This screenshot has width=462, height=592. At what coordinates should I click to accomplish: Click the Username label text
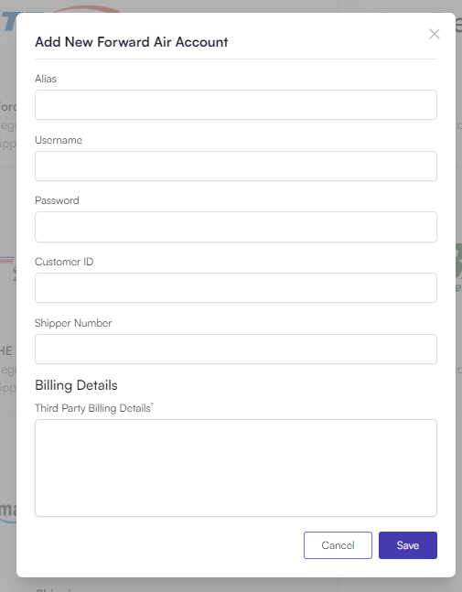pyautogui.click(x=59, y=140)
